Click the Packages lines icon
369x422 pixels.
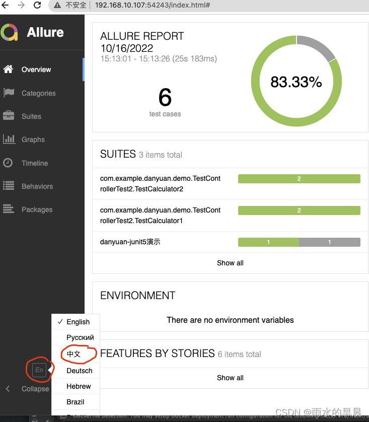9,209
